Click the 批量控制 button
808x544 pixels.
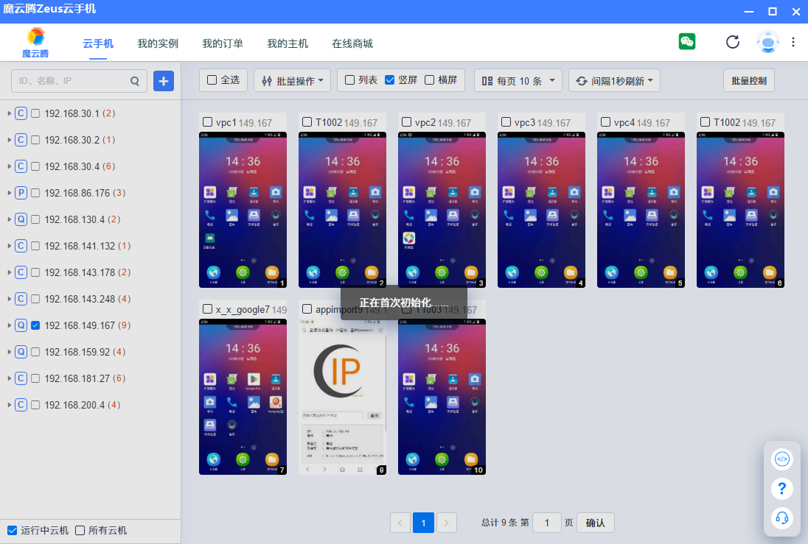pos(748,81)
